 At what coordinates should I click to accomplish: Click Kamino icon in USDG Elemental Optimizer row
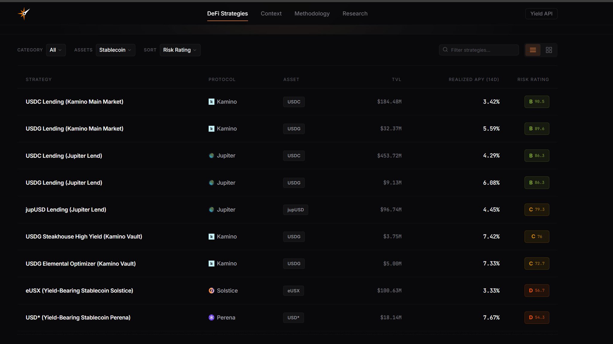211,263
